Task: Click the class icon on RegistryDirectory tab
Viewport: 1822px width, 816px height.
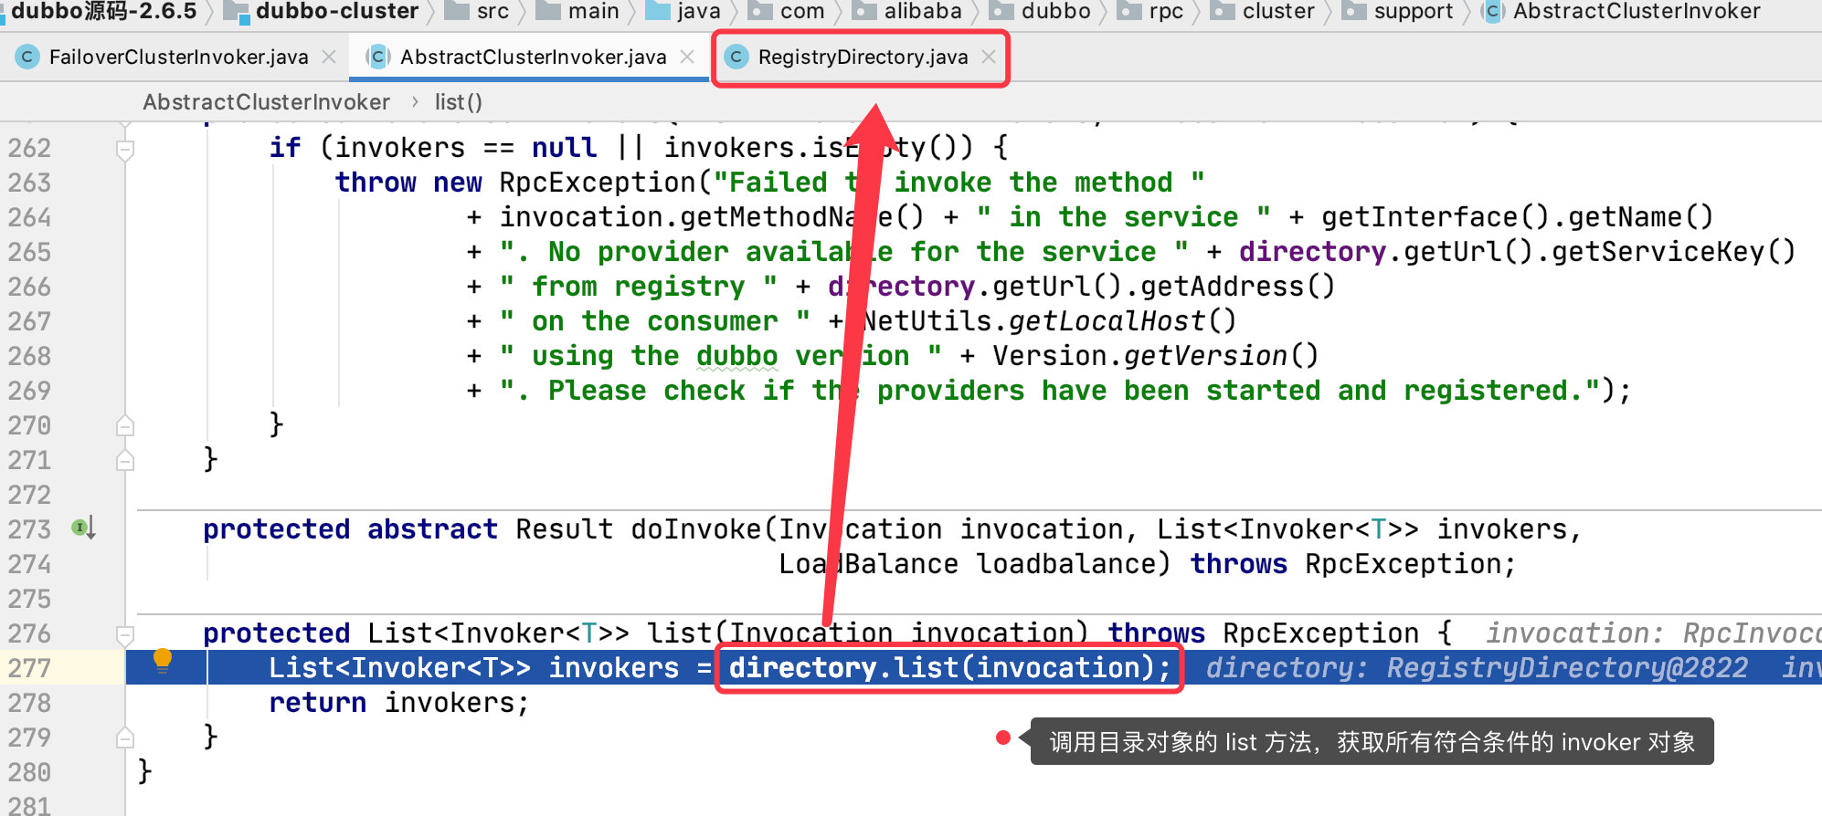Action: click(736, 57)
